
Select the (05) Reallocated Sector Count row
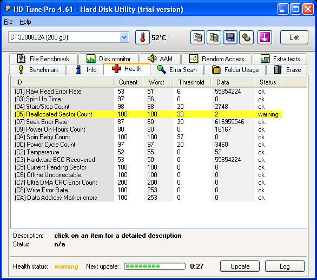click(148, 114)
